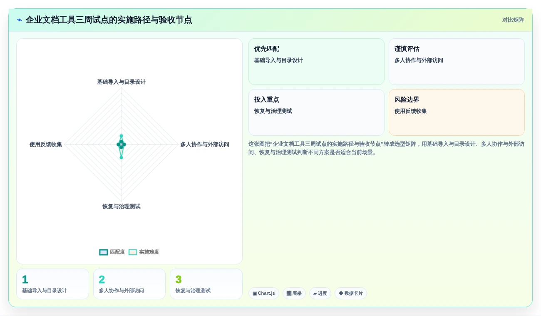541x316 pixels.
Task: Click the blue lightning icon beside the title
Action: 20,20
